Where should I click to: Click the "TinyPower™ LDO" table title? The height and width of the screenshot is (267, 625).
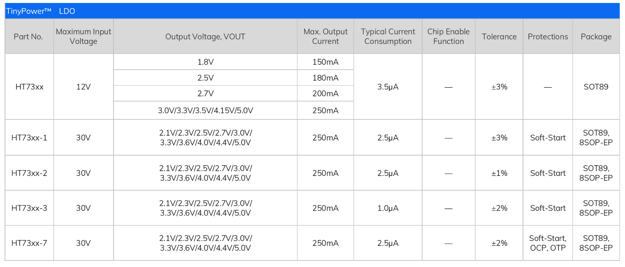point(41,11)
